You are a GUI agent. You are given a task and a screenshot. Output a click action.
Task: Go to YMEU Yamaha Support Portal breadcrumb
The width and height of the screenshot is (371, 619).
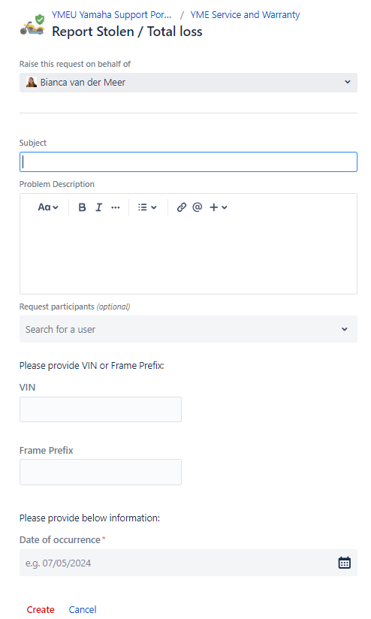pos(111,15)
